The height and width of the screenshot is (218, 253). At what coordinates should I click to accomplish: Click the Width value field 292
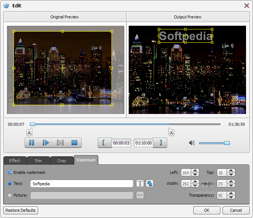tap(186, 183)
